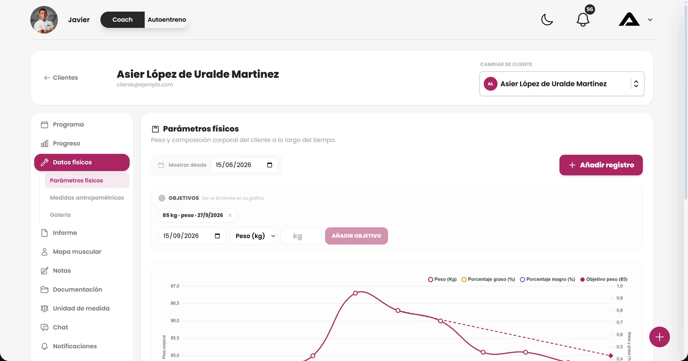Toggle Porcentaje magro (%) legend series
The height and width of the screenshot is (361, 688).
(x=547, y=279)
